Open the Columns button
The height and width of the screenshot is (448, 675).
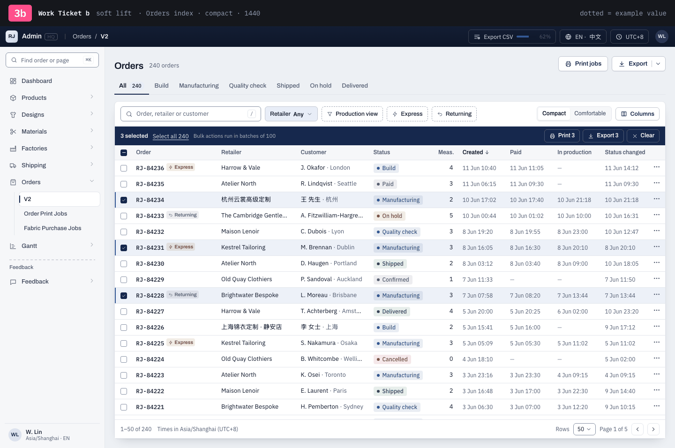[x=637, y=114]
